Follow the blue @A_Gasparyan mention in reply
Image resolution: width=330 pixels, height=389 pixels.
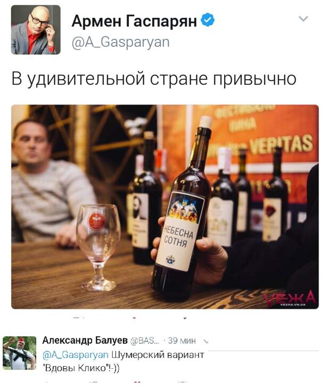pos(76,355)
